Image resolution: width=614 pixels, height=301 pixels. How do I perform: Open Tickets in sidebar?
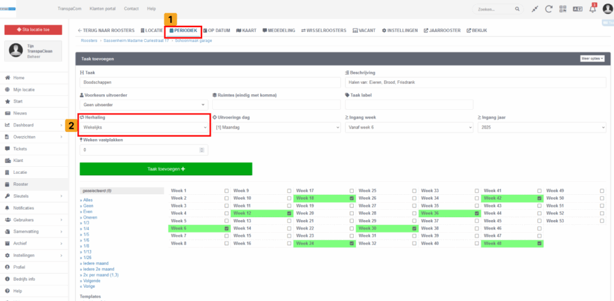click(x=20, y=149)
